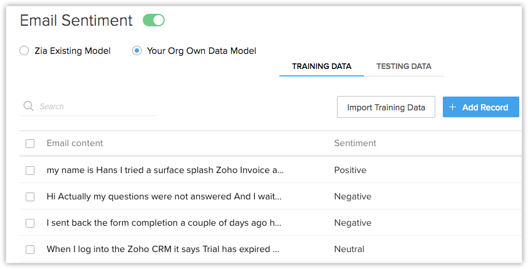Click the plus icon on Add Record
Viewport: 528px width, 269px height.
453,107
